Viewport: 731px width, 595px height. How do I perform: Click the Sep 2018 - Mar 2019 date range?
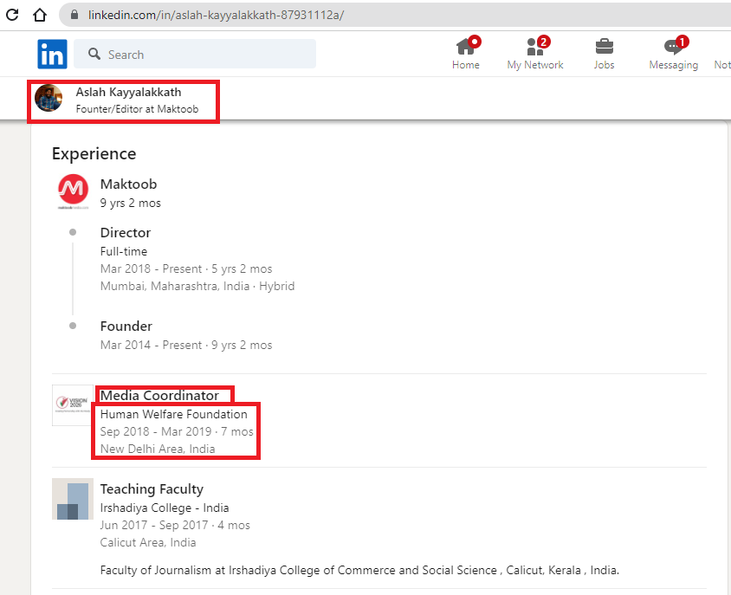(156, 432)
